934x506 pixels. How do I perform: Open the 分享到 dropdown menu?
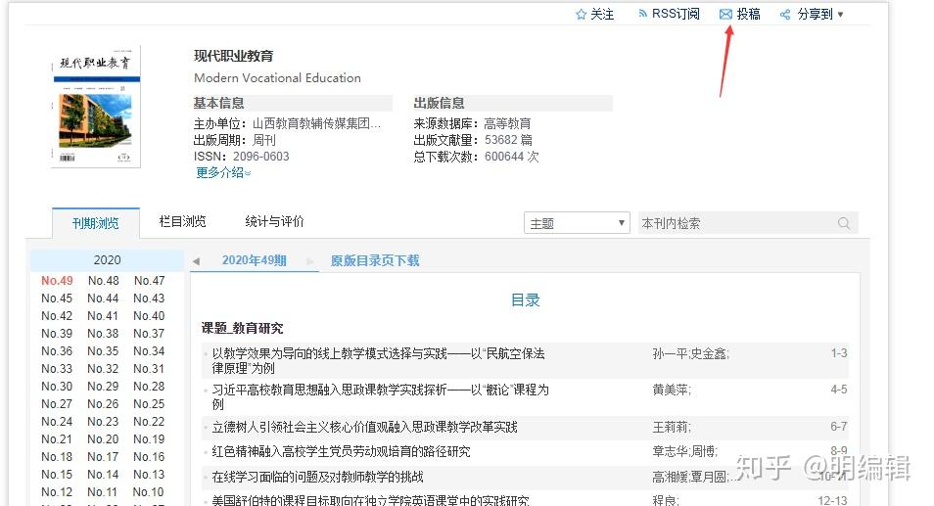point(840,15)
